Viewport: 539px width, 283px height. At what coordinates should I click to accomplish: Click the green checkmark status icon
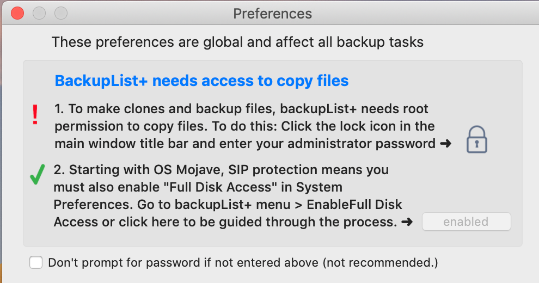click(x=38, y=175)
